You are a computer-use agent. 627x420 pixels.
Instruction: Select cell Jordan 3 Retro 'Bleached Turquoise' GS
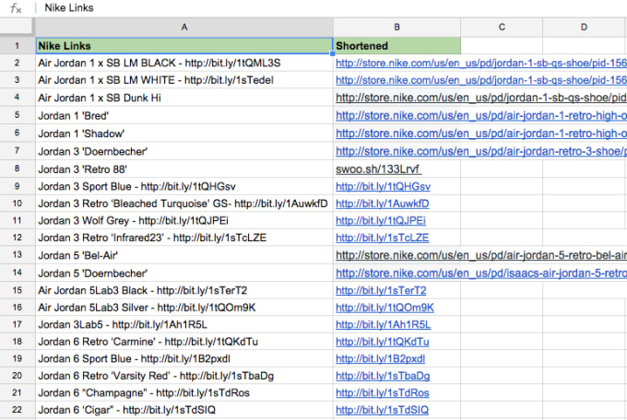[x=183, y=204]
